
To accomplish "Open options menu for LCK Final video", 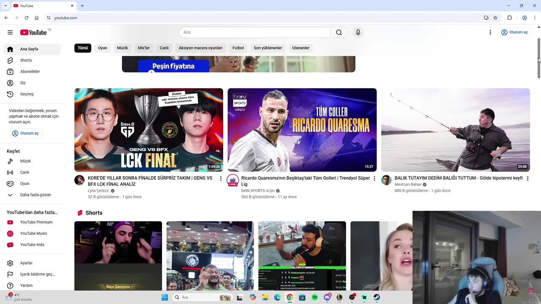I will (x=221, y=179).
